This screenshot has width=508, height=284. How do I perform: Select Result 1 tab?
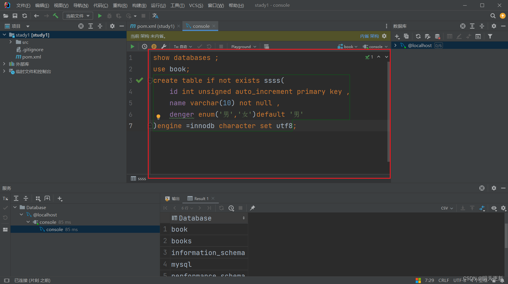tap(198, 199)
